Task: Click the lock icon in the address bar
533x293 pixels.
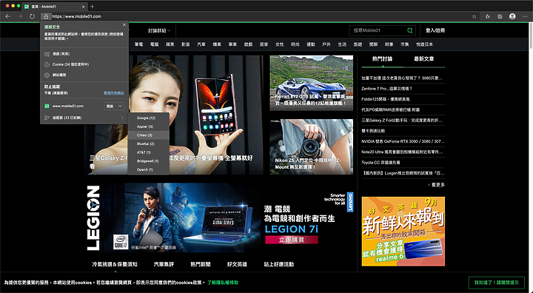Action: pos(46,16)
